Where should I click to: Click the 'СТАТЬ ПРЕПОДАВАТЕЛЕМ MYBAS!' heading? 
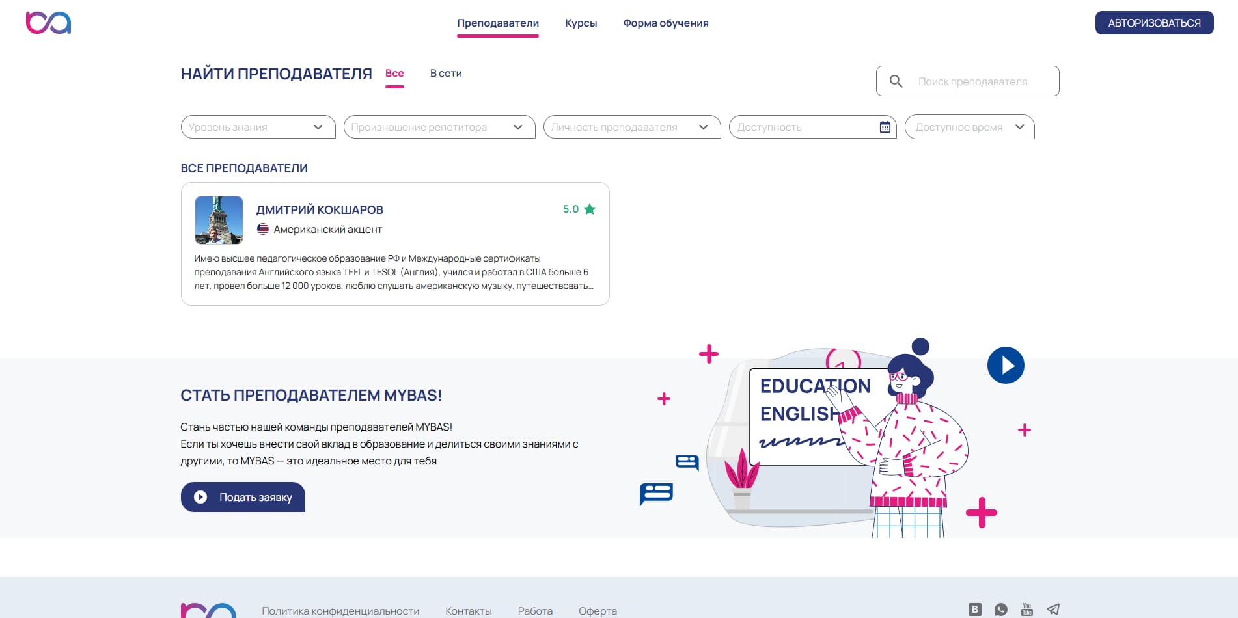[311, 396]
